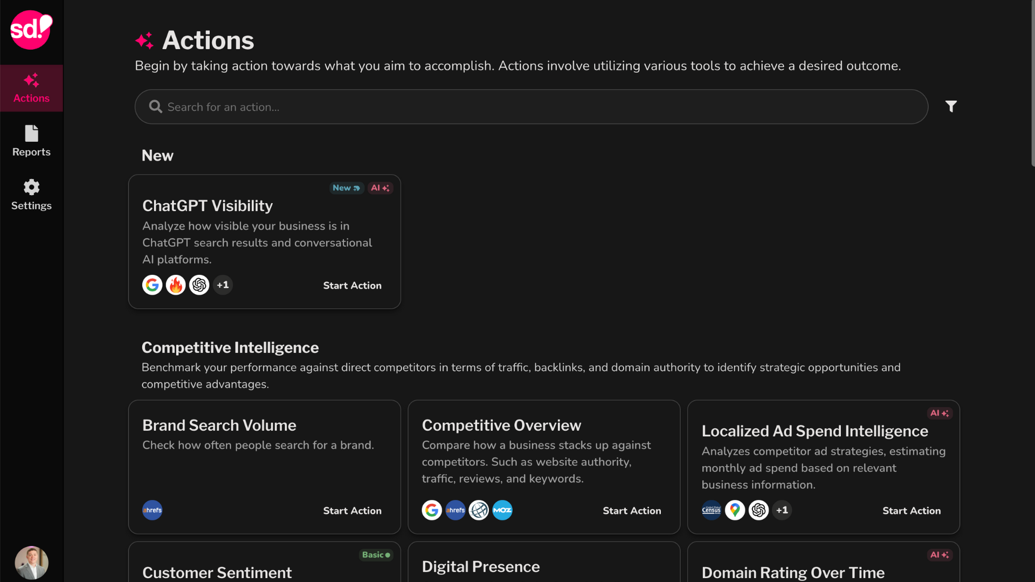Open Settings from the sidebar
This screenshot has height=582, width=1035.
31,195
